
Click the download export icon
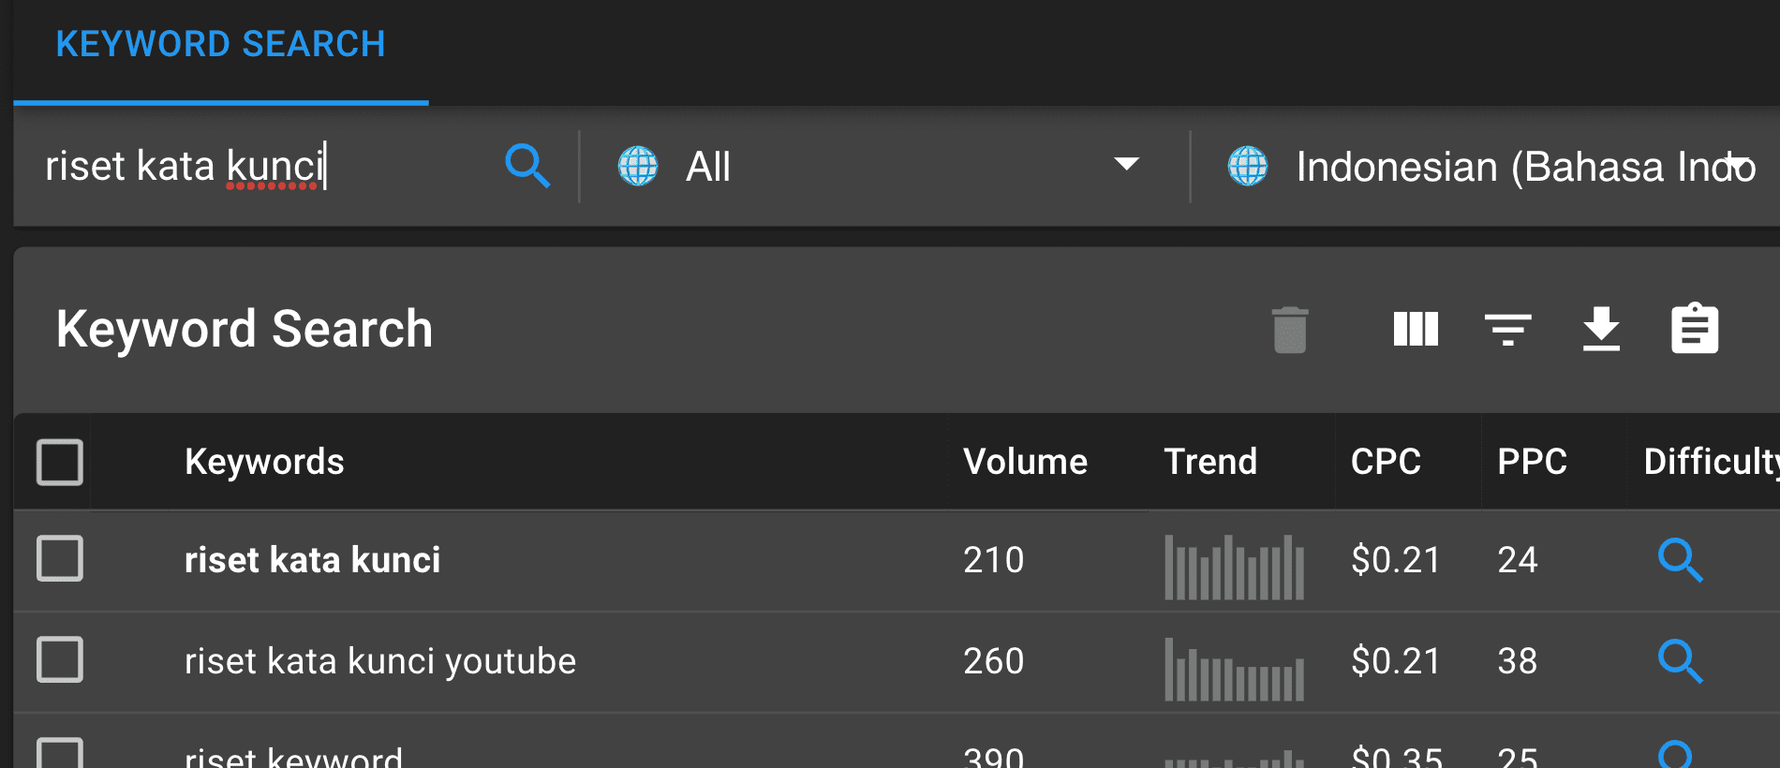click(1601, 330)
